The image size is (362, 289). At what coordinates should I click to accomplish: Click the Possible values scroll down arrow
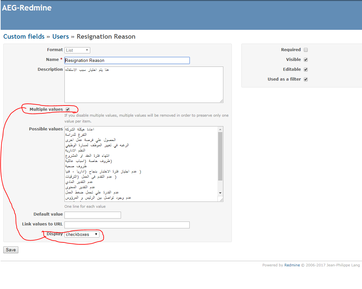point(220,193)
